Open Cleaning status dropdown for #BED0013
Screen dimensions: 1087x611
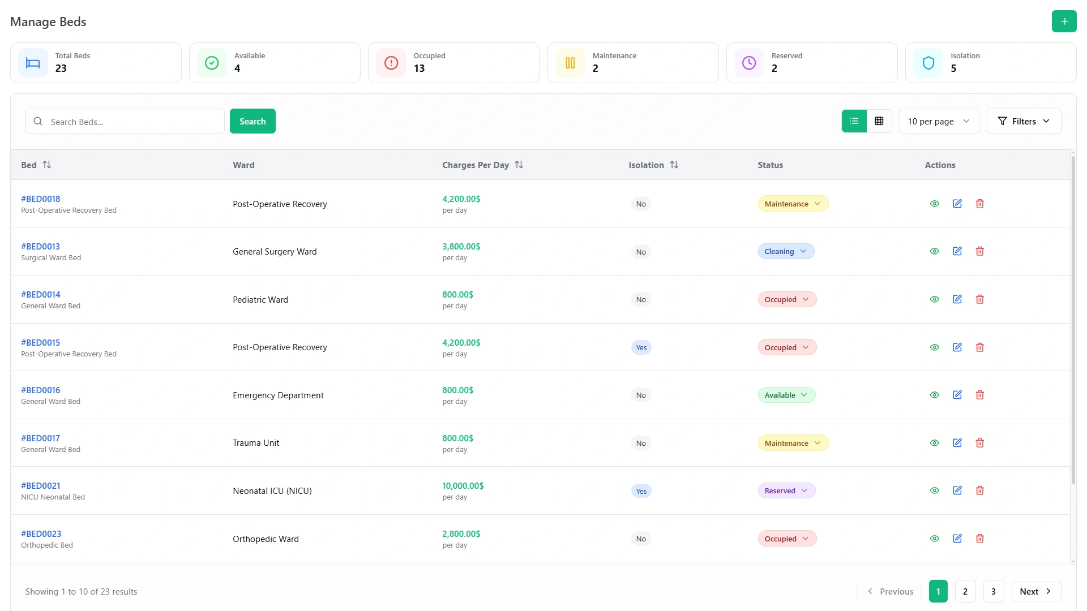[x=786, y=251]
